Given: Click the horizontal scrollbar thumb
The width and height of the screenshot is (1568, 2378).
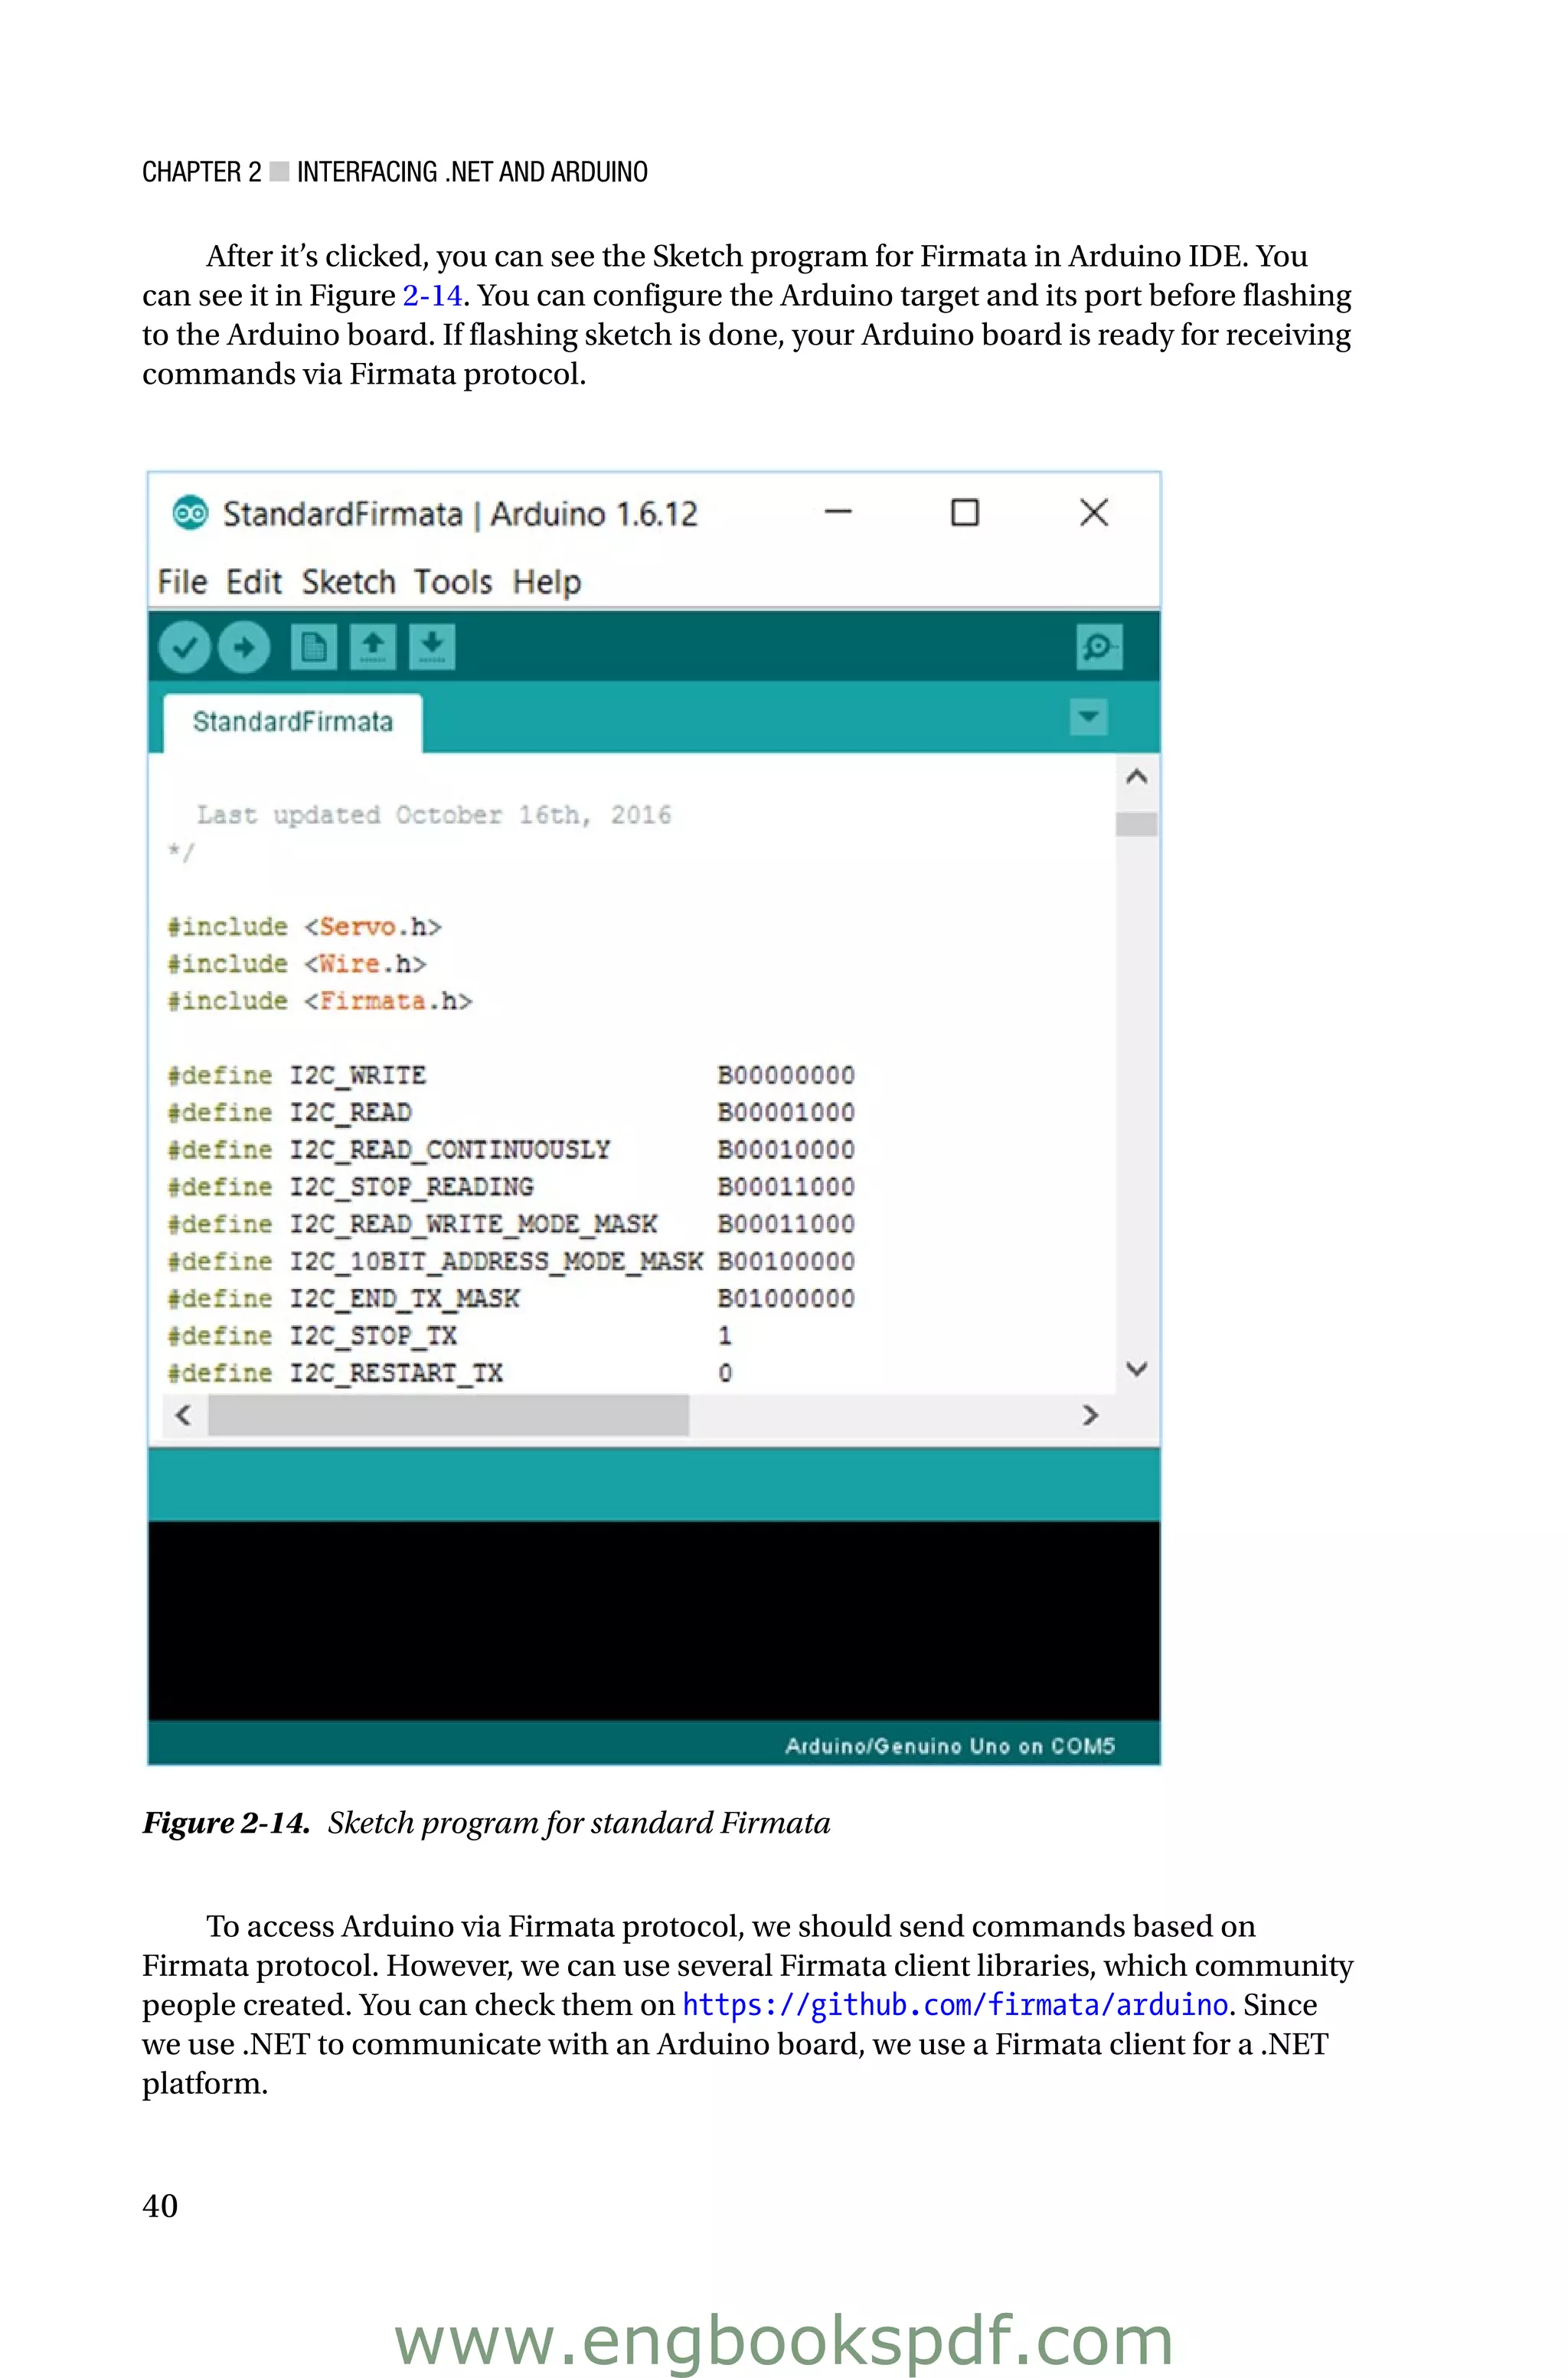Looking at the screenshot, I should (448, 1415).
